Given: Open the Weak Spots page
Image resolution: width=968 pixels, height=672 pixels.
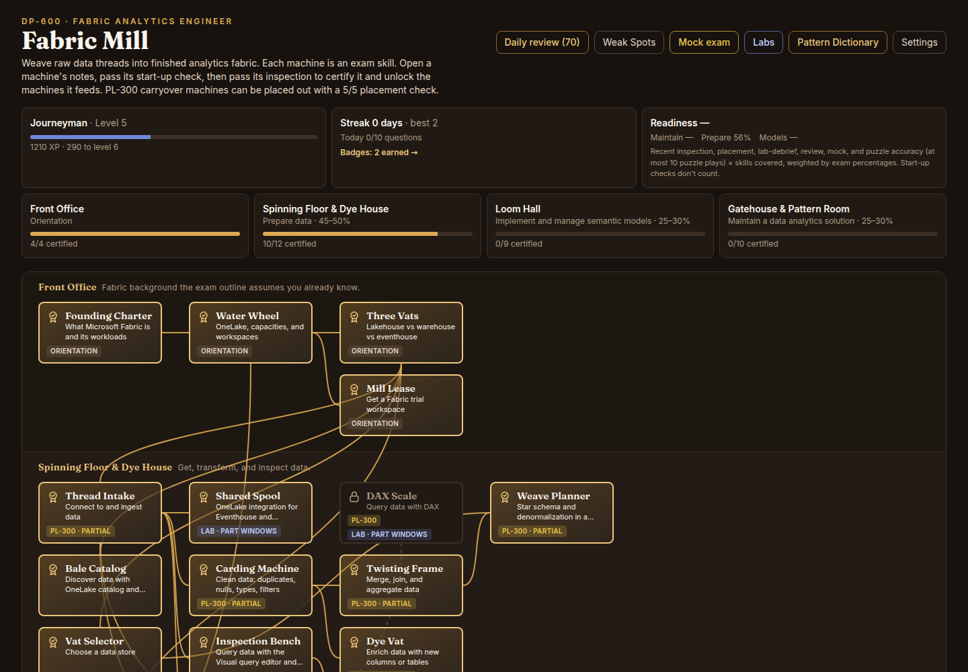Looking at the screenshot, I should pos(629,42).
